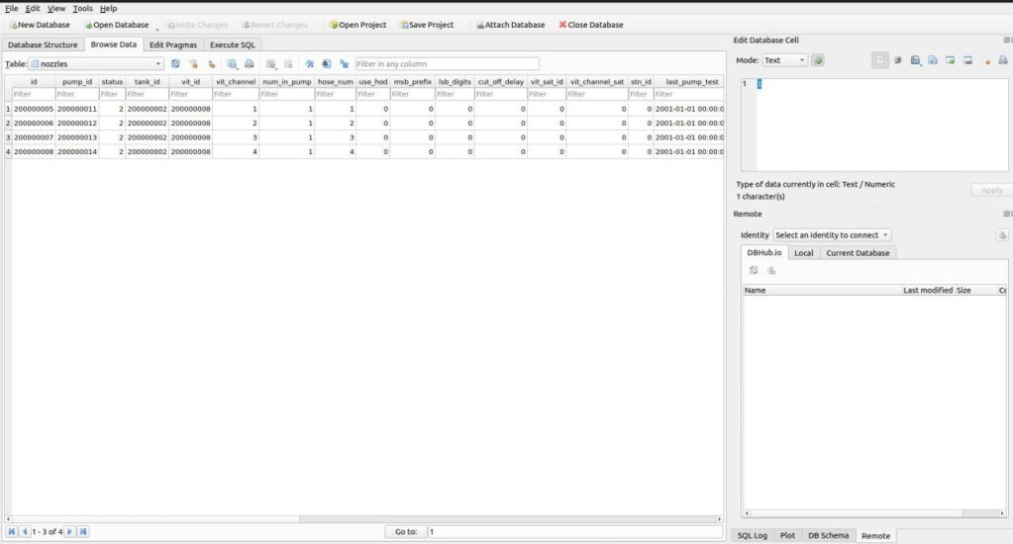Open the Tools menu

coord(82,8)
